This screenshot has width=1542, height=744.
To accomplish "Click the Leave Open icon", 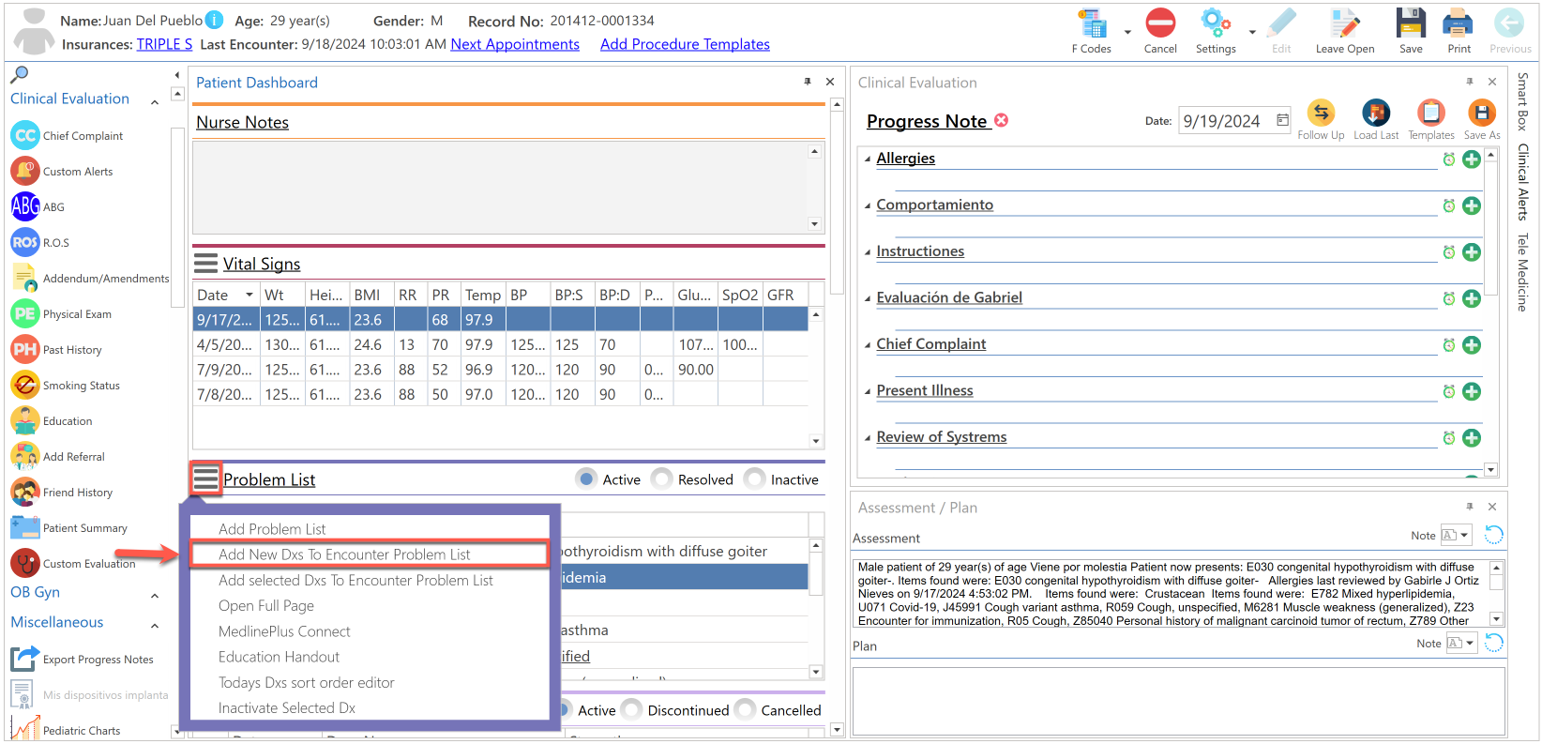I will coord(1344,23).
